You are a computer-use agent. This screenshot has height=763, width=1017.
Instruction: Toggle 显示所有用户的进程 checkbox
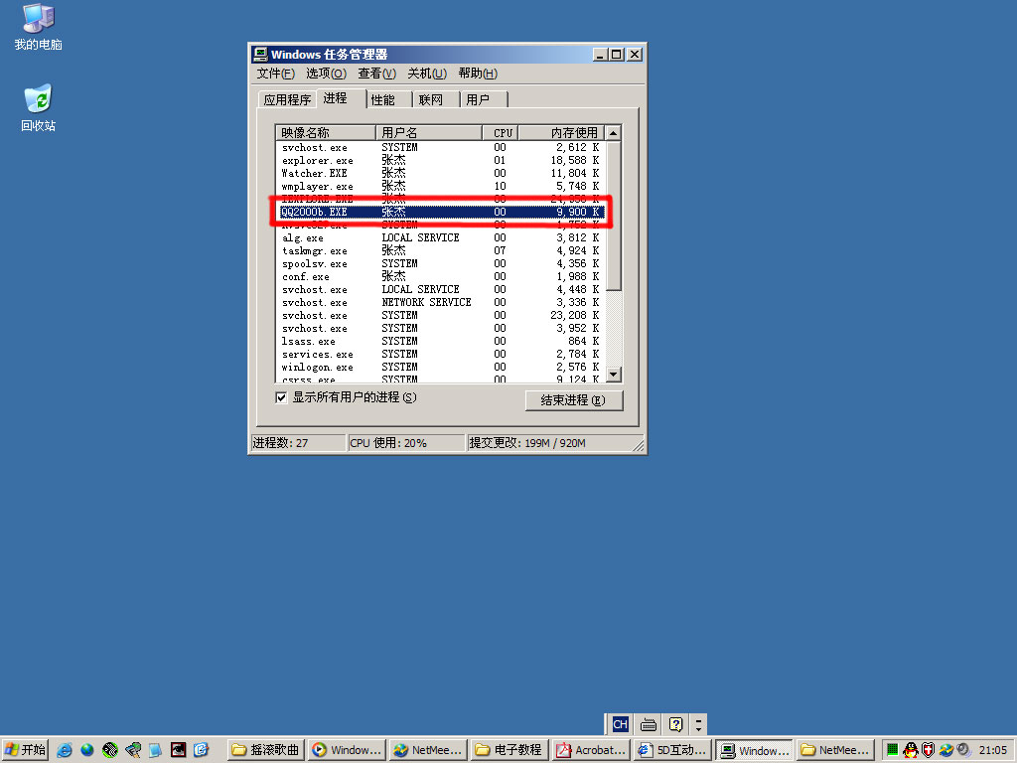coord(281,397)
